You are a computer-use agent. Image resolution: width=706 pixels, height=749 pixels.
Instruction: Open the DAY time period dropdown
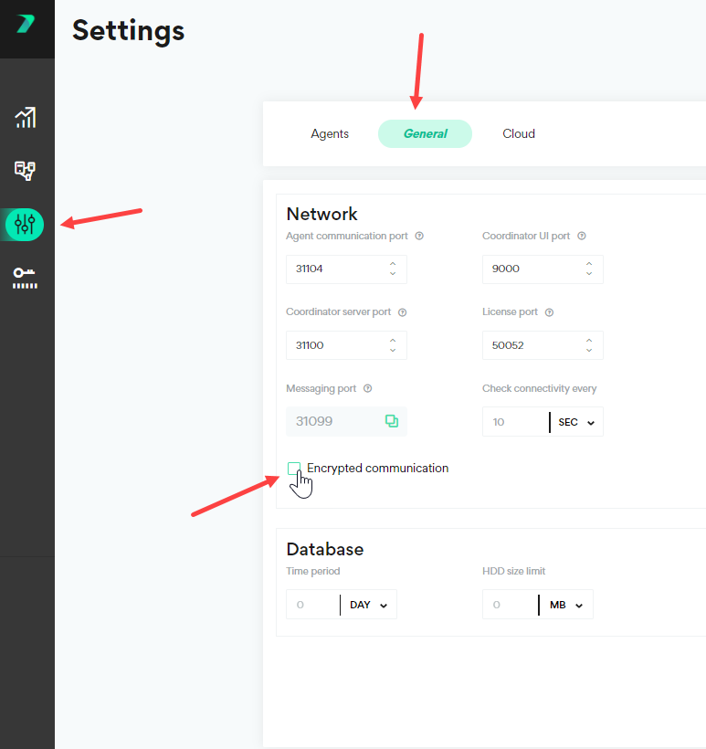(x=369, y=605)
